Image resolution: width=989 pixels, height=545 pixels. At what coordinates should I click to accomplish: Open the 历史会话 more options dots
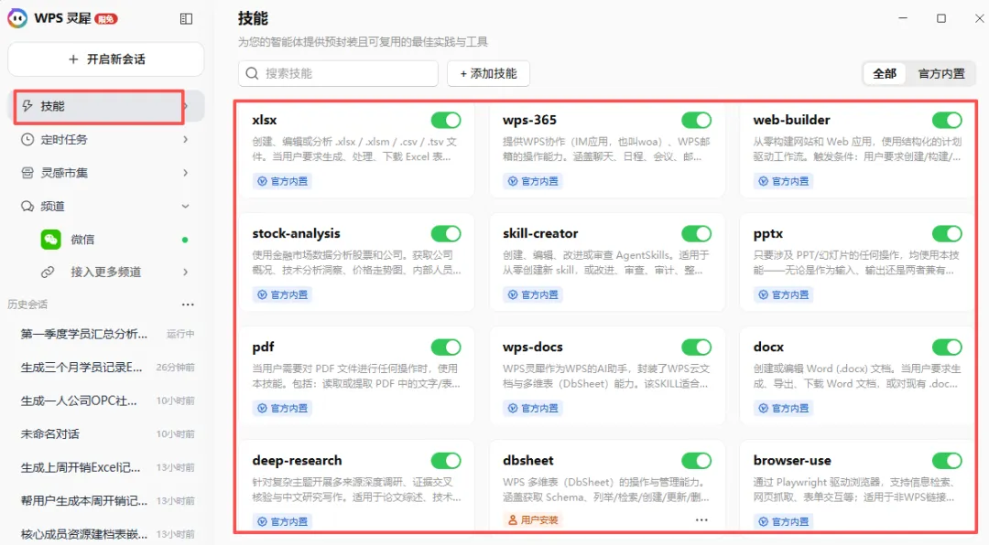click(188, 305)
